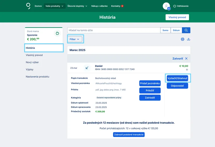This screenshot has height=147, width=215.
Task: Open Nový výber in sidebar
Action: pos(32,62)
